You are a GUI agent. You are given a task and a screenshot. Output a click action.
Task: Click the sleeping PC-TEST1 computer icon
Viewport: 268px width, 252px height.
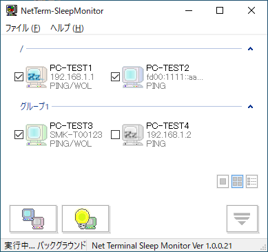click(37, 77)
